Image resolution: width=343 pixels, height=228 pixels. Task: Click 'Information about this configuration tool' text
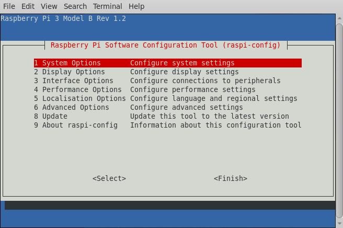tap(216, 125)
